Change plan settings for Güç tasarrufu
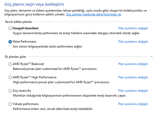161x123 pixels. 133,91
